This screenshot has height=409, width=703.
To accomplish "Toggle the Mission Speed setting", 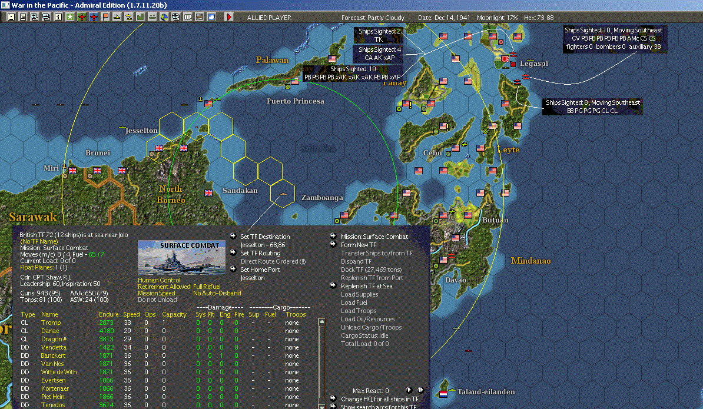I will [157, 293].
